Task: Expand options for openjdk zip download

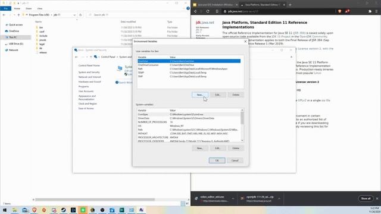Action: click(x=279, y=199)
